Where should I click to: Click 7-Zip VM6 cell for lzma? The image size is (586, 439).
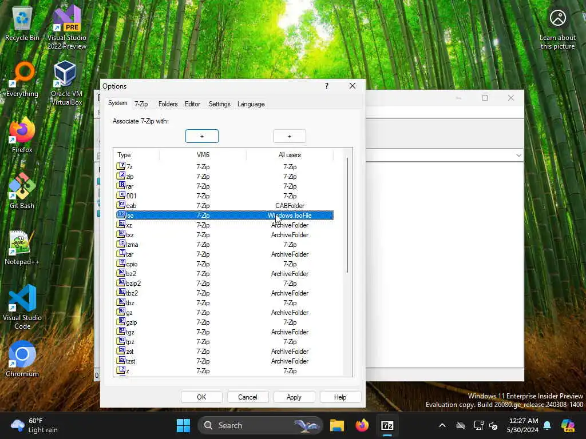click(x=203, y=245)
